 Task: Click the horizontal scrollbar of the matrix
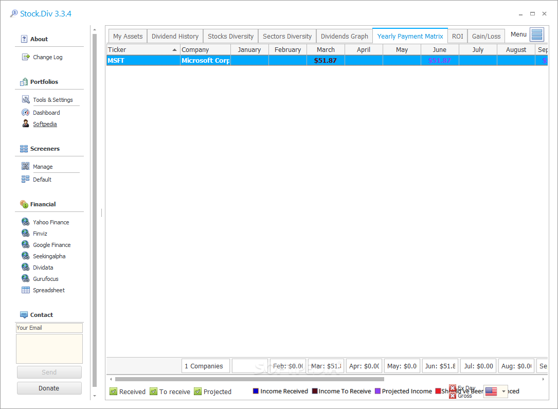(x=249, y=379)
